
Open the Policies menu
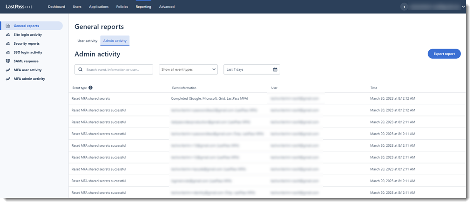click(x=122, y=7)
